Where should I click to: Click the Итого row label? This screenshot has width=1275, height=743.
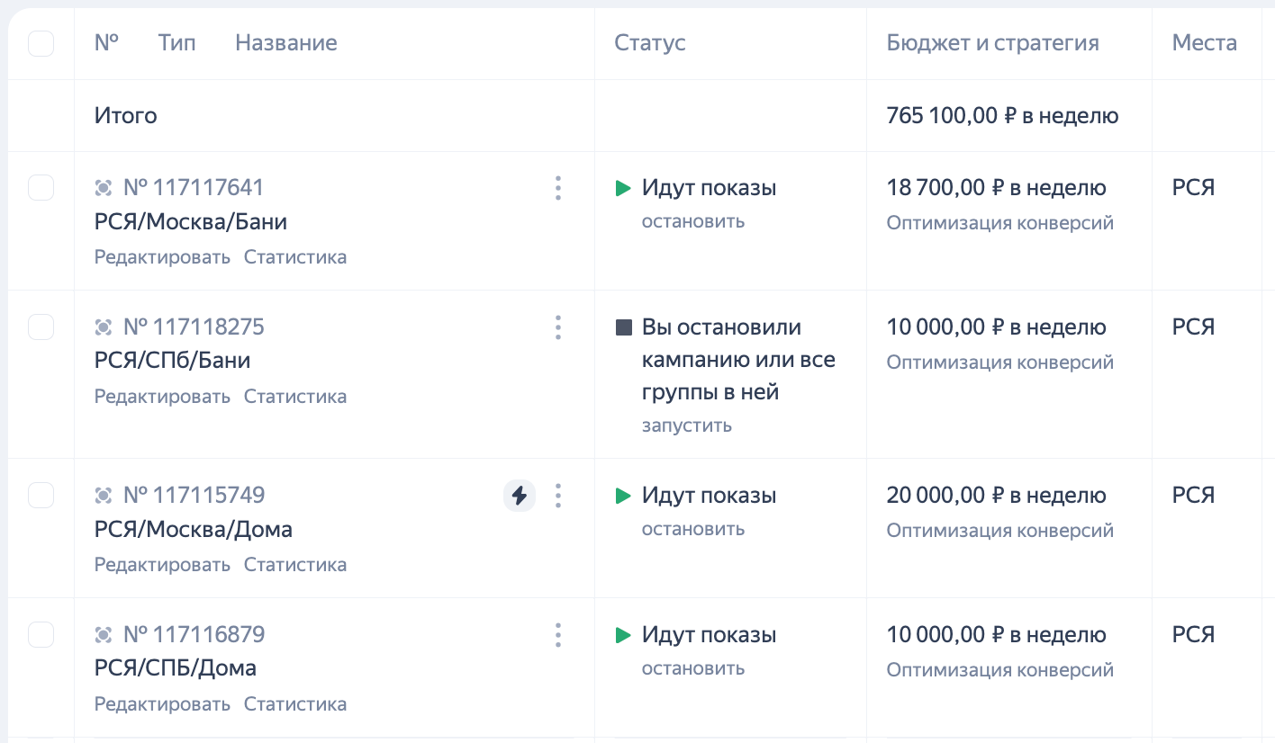(x=126, y=116)
